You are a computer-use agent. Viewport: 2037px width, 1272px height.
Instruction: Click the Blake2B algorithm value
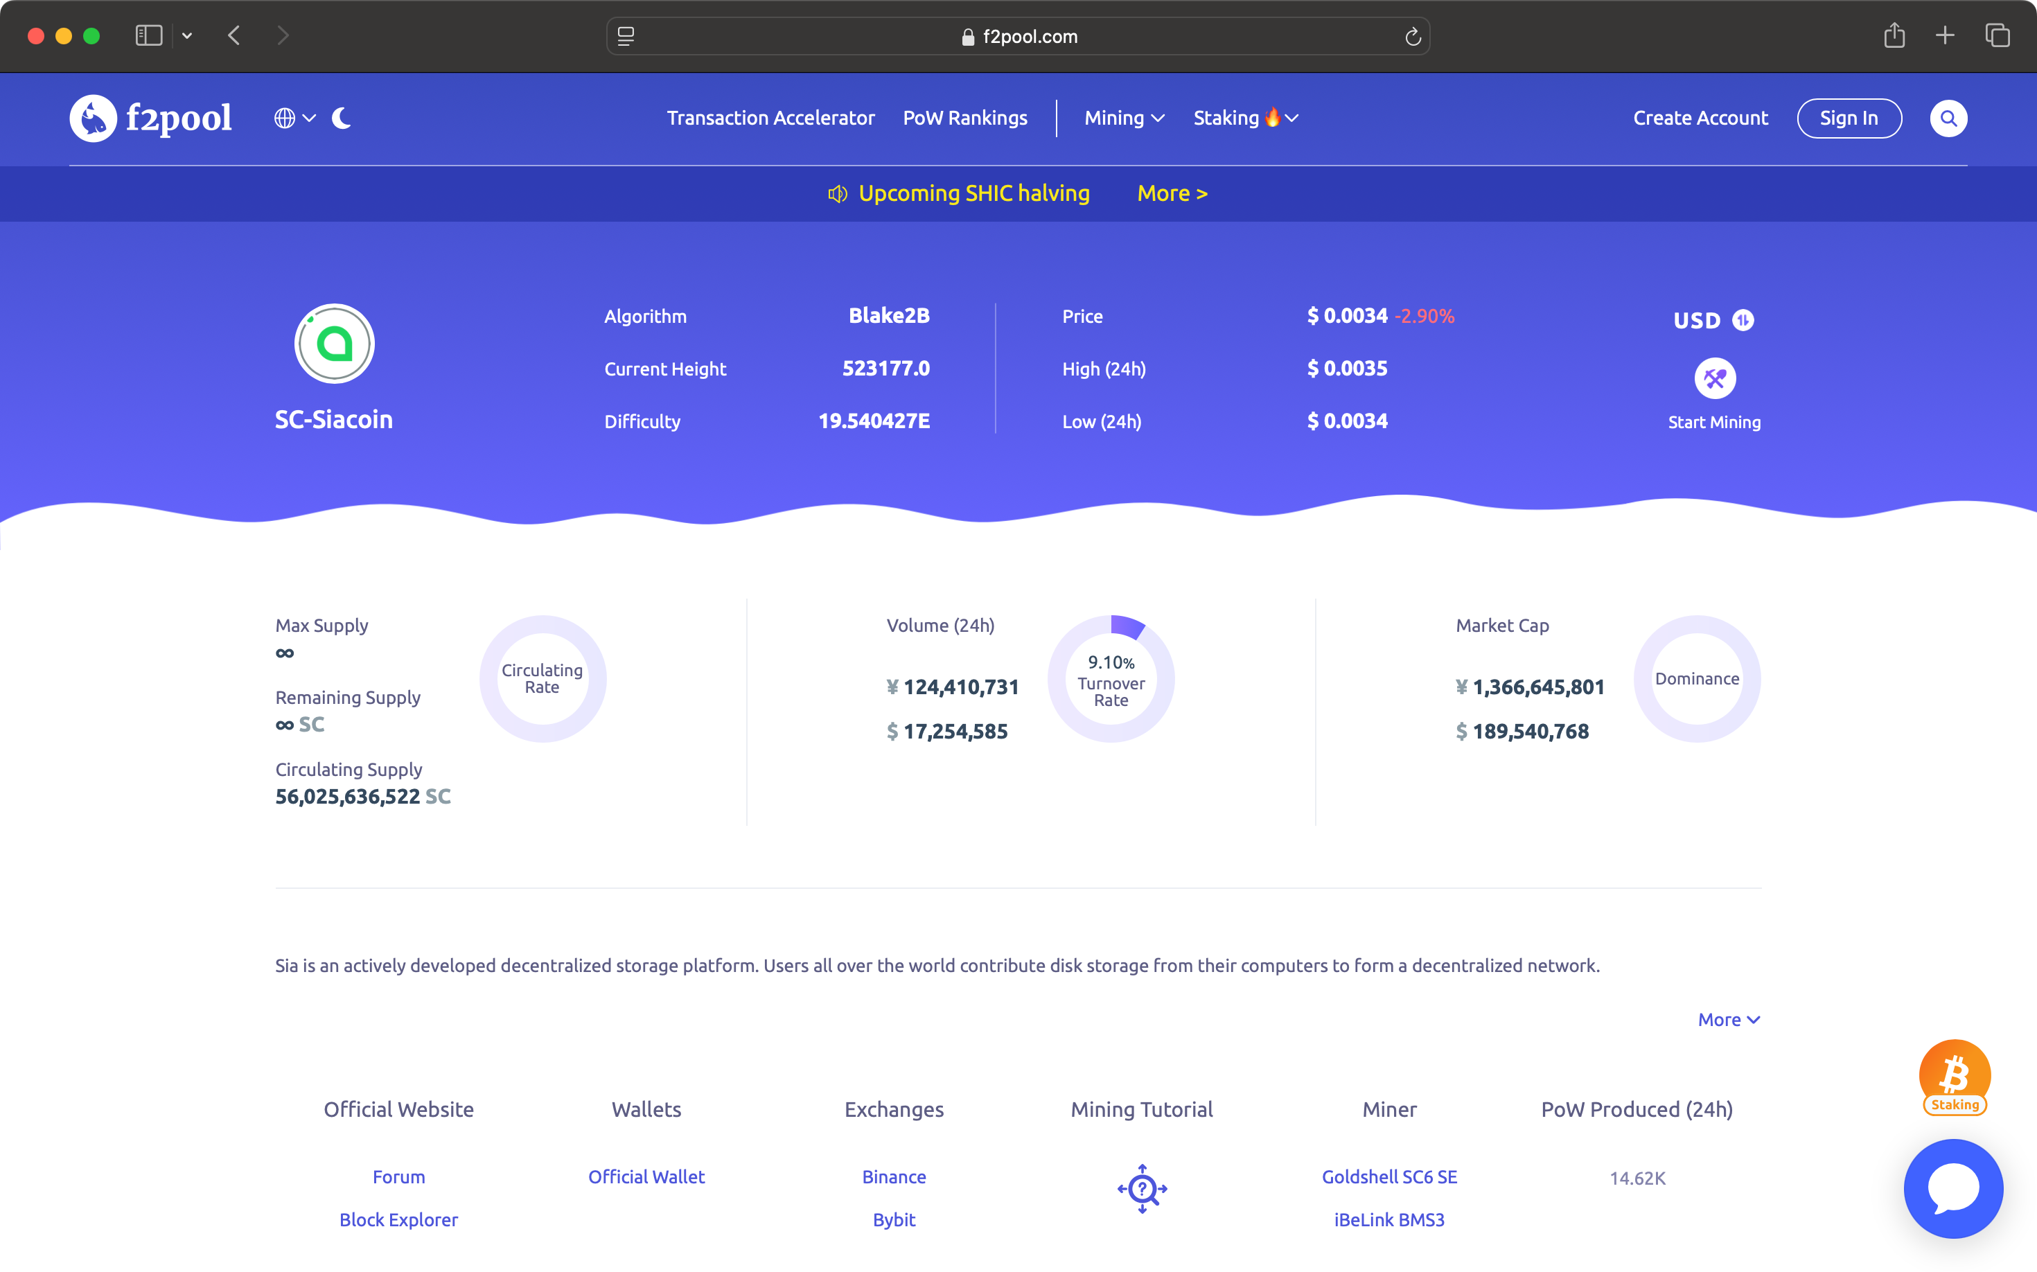click(888, 315)
